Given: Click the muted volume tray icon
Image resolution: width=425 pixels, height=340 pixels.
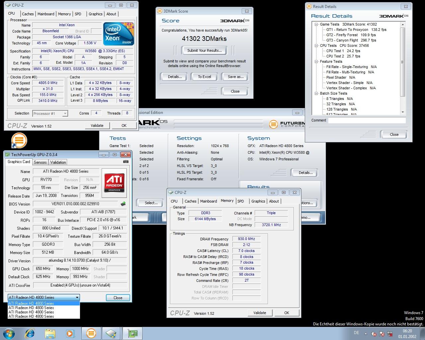Looking at the screenshot, I should (374, 334).
